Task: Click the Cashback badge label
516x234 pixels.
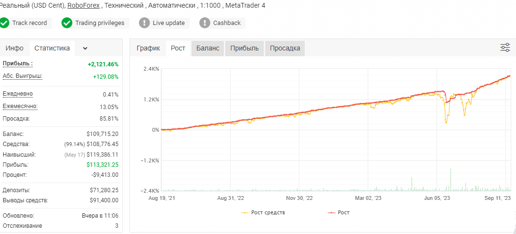Action: [x=227, y=23]
